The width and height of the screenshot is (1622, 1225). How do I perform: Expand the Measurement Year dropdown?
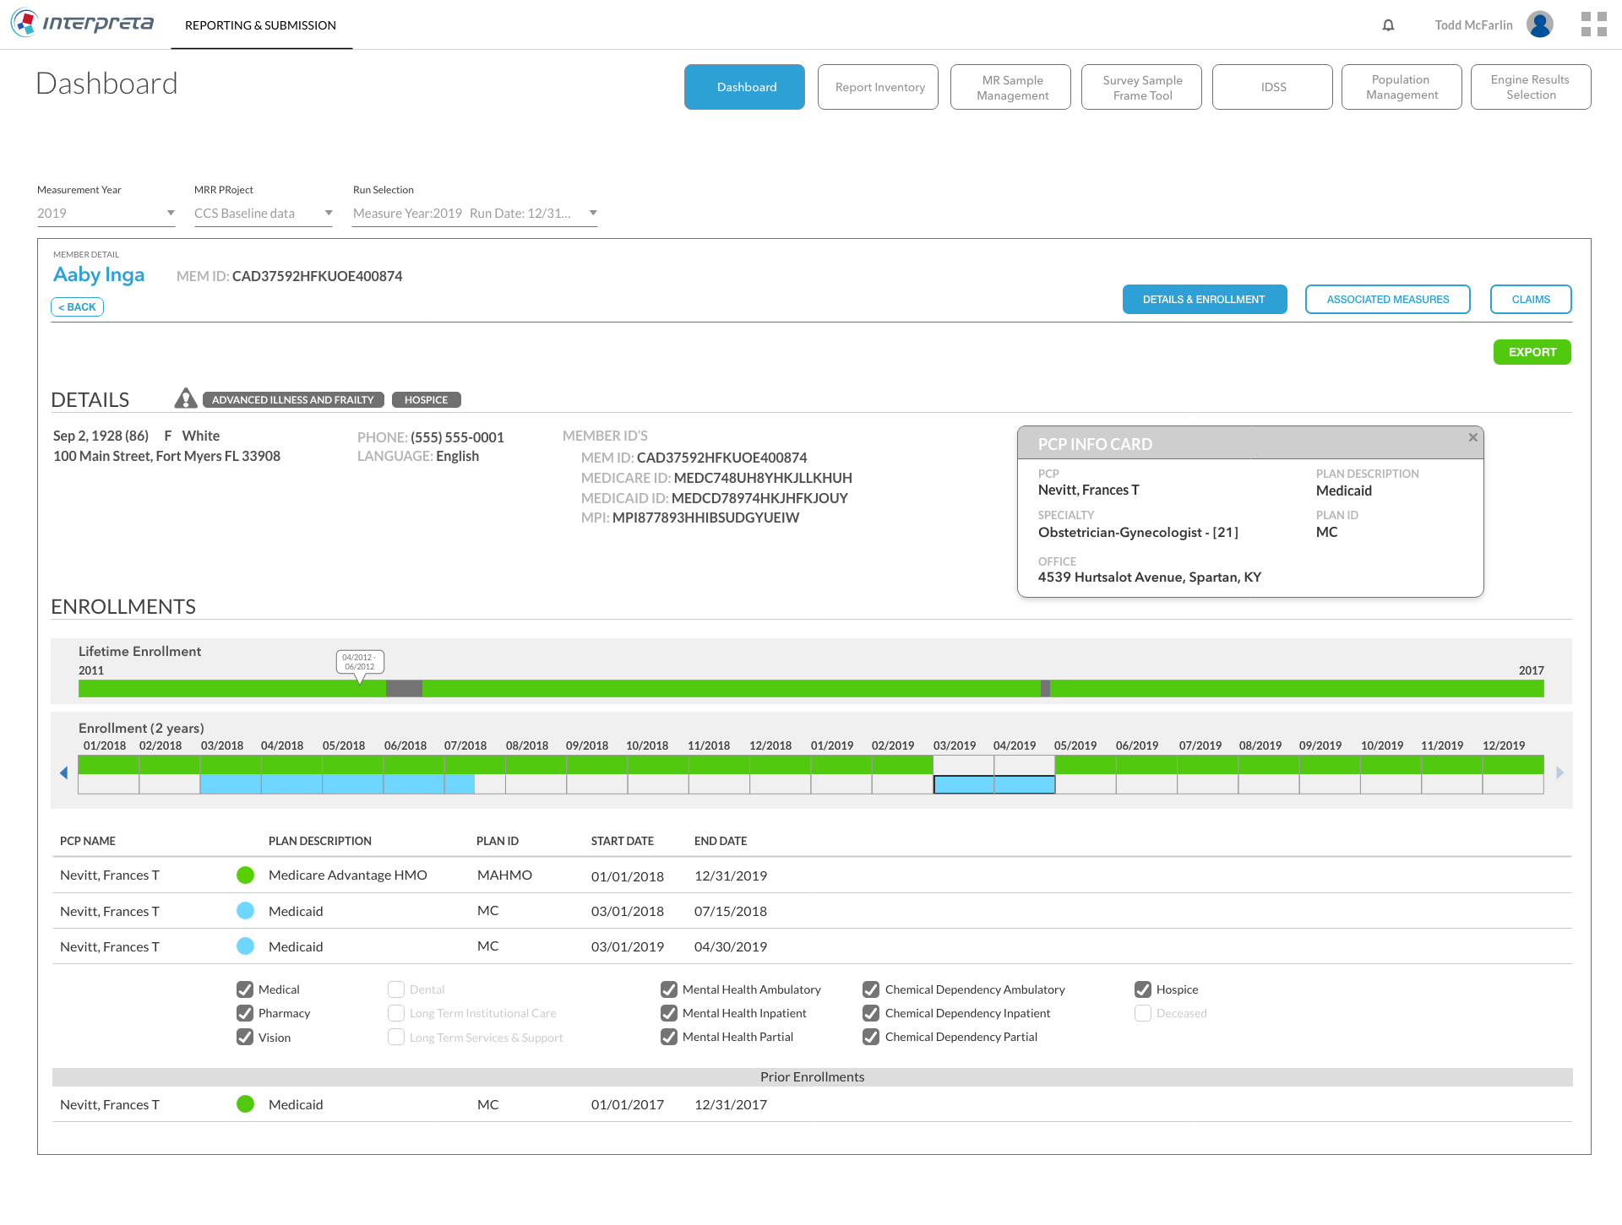pos(106,214)
